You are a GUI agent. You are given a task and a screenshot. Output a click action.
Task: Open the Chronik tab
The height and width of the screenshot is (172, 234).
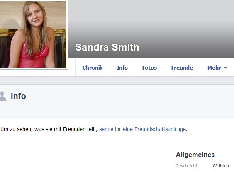coord(93,68)
